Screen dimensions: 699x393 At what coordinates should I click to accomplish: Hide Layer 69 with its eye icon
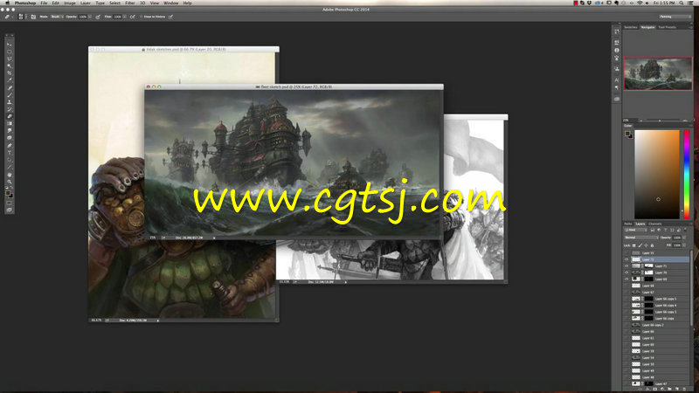click(626, 279)
